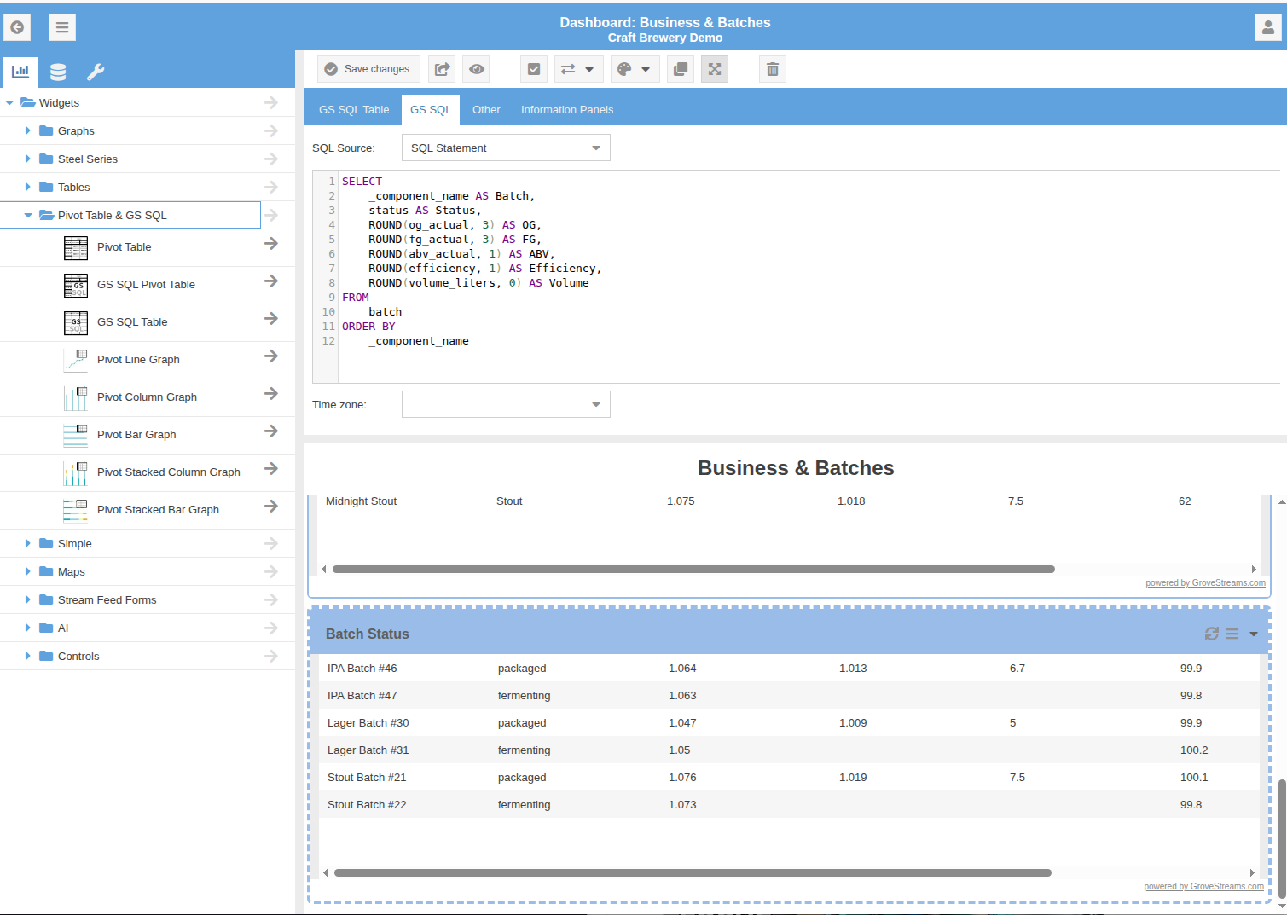The width and height of the screenshot is (1287, 915).
Task: Open the swap arrows dropdown in toolbar
Action: click(x=578, y=69)
